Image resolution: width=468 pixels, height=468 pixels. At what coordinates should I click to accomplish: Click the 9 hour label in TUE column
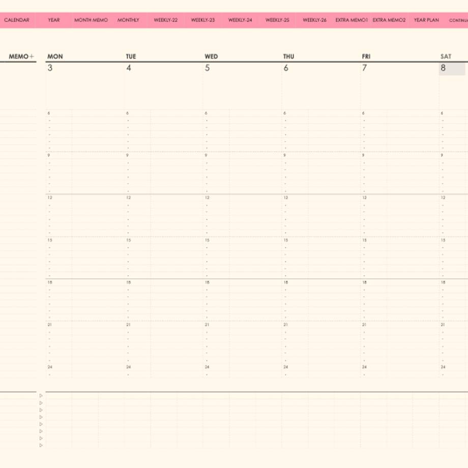tap(128, 155)
